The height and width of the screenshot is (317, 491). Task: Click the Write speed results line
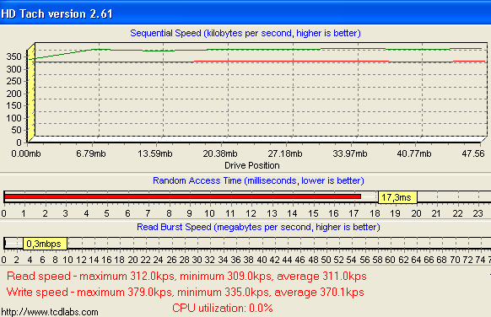[185, 293]
